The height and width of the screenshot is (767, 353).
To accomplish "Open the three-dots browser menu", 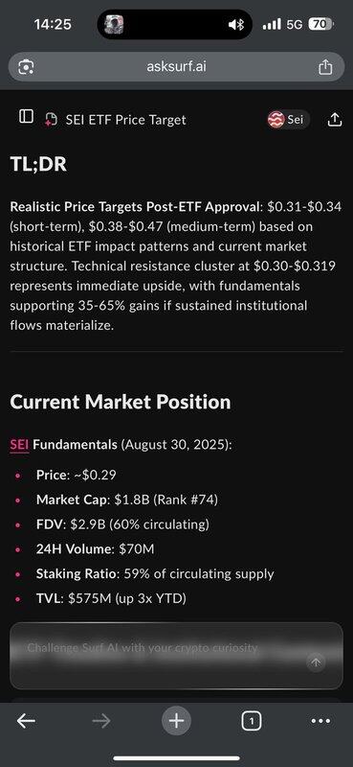I will click(320, 721).
